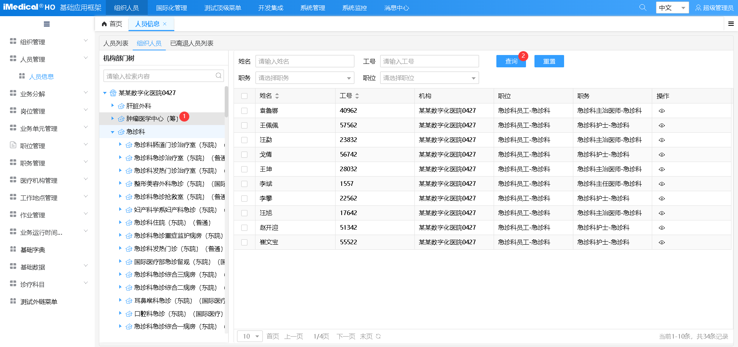Collapse the 急诊科 tree node
Image resolution: width=738 pixels, height=347 pixels.
click(x=112, y=132)
